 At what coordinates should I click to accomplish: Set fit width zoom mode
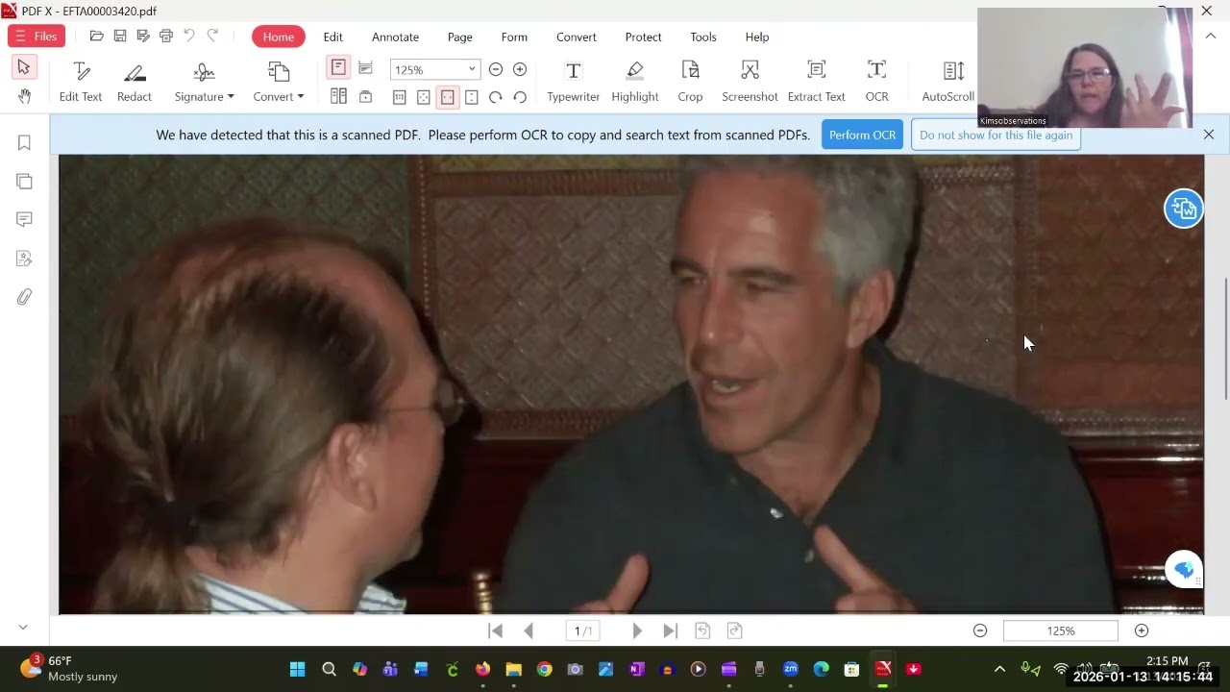(x=448, y=97)
